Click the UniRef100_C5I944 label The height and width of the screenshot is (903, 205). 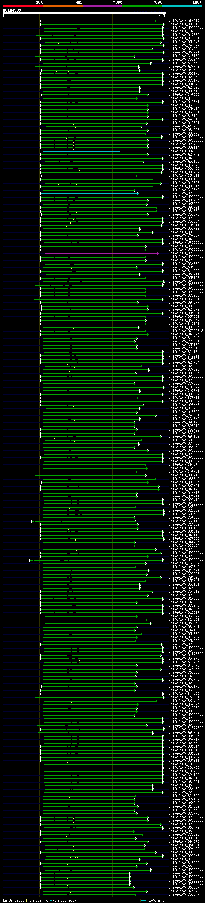point(184,59)
